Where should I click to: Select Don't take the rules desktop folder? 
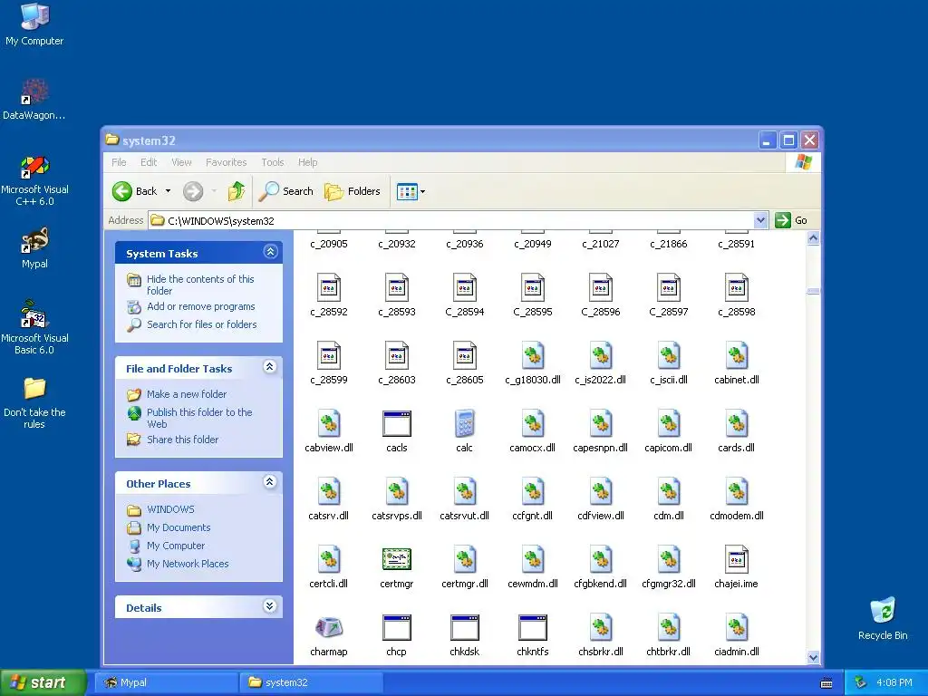pyautogui.click(x=34, y=402)
